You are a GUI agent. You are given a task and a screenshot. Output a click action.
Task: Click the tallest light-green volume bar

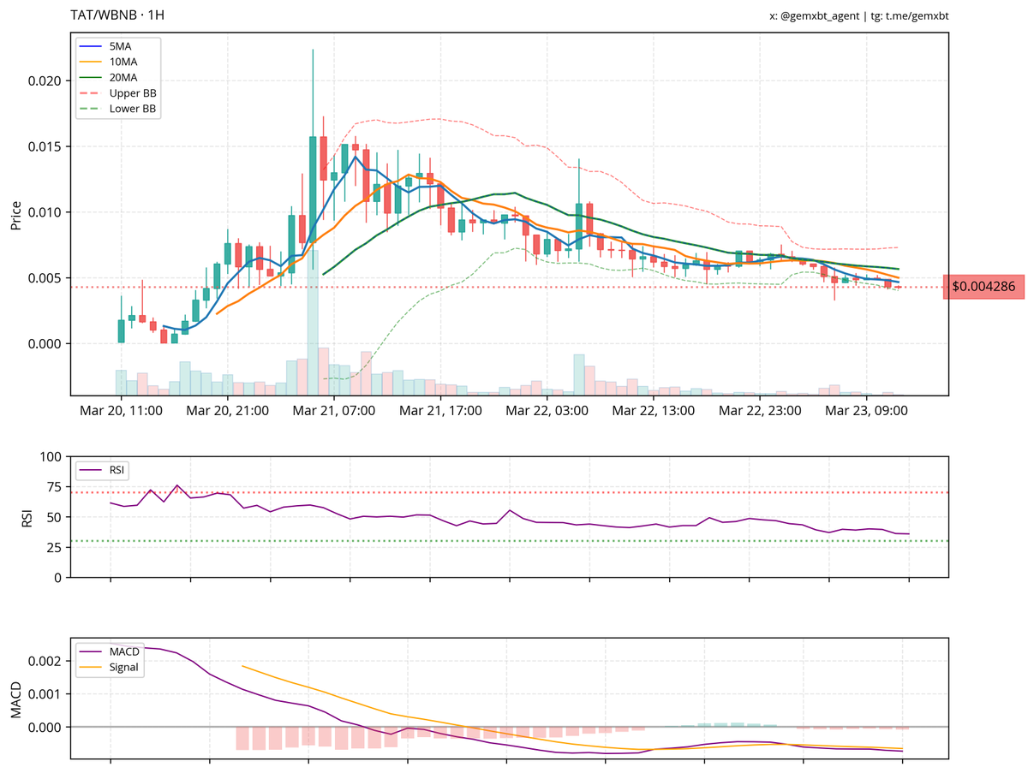[313, 322]
